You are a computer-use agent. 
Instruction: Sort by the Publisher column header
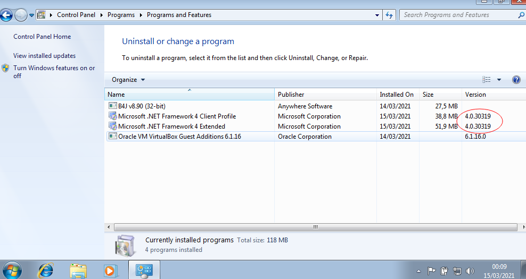coord(325,95)
